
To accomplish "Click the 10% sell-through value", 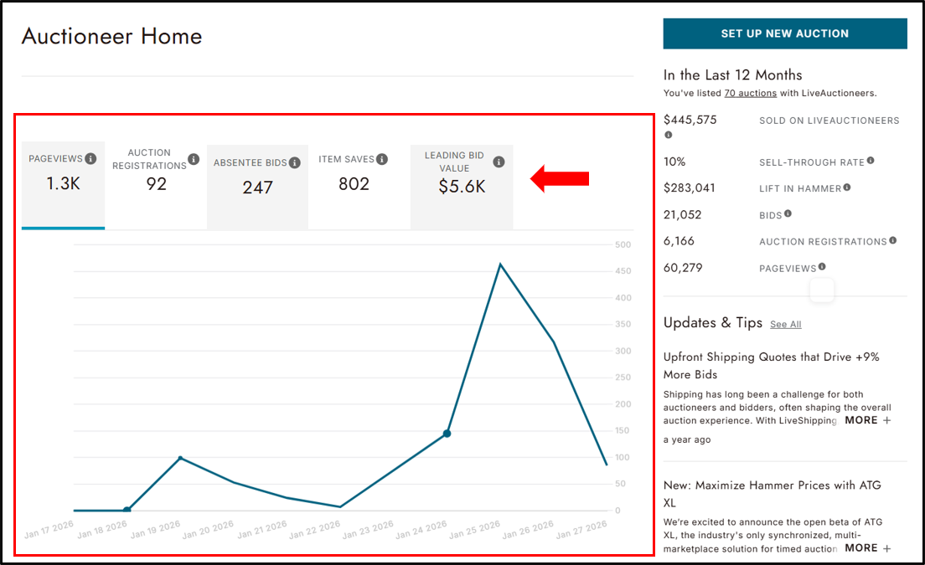I will [x=674, y=162].
